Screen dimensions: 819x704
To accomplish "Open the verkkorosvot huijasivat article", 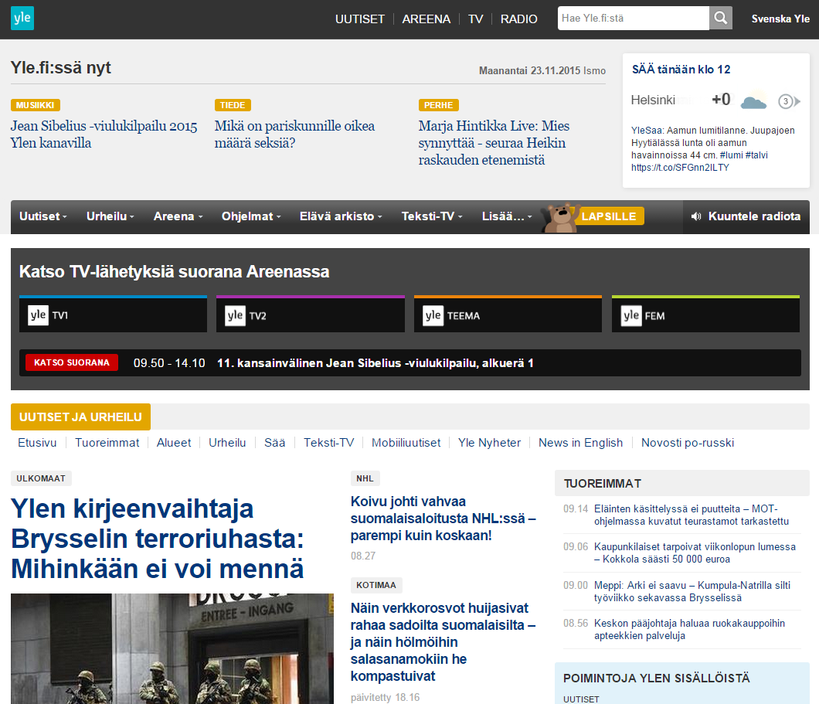I will [x=443, y=642].
